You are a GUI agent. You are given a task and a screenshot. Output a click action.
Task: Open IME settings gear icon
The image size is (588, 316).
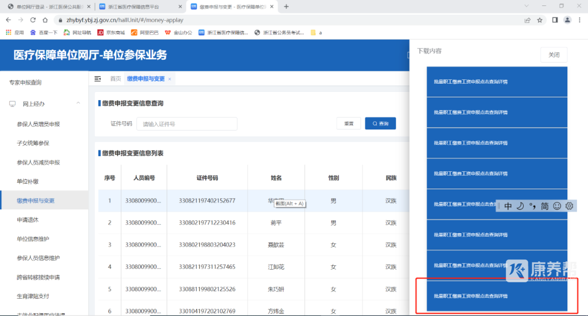[569, 206]
